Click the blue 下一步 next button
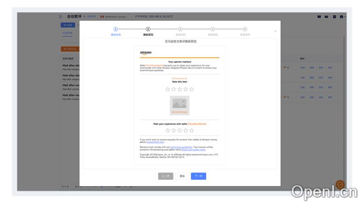Viewport: 363px width, 203px height. [198, 176]
